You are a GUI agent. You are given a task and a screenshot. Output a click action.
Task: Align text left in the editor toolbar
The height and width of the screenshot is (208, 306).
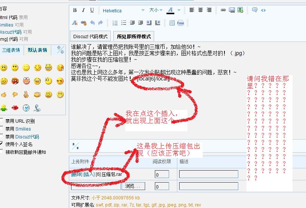[x=192, y=10]
